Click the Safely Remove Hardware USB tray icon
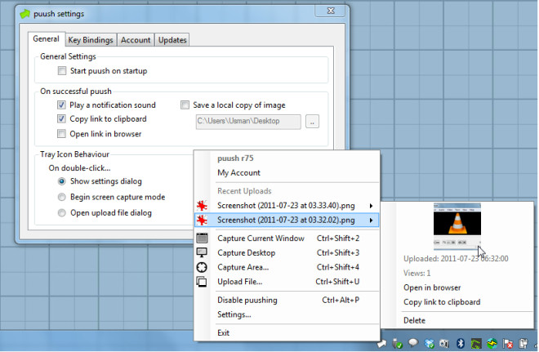This screenshot has height=352, width=539. point(398,343)
